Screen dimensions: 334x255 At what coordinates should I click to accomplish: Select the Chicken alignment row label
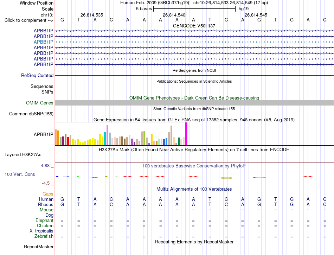click(x=45, y=225)
